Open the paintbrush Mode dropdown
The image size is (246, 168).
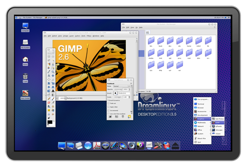tap(121, 86)
